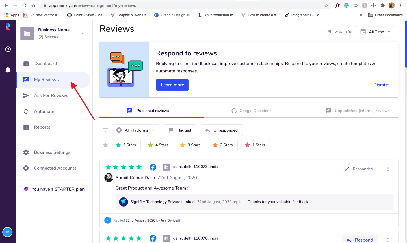
Task: Toggle the Flagged filter
Action: (180, 130)
